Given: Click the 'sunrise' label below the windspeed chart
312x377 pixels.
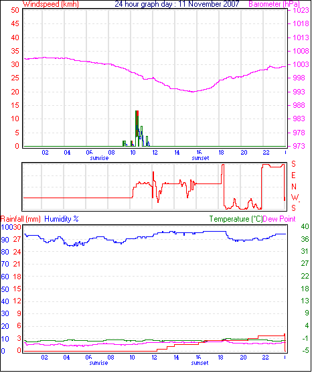Looking at the screenshot, I should (99, 158).
